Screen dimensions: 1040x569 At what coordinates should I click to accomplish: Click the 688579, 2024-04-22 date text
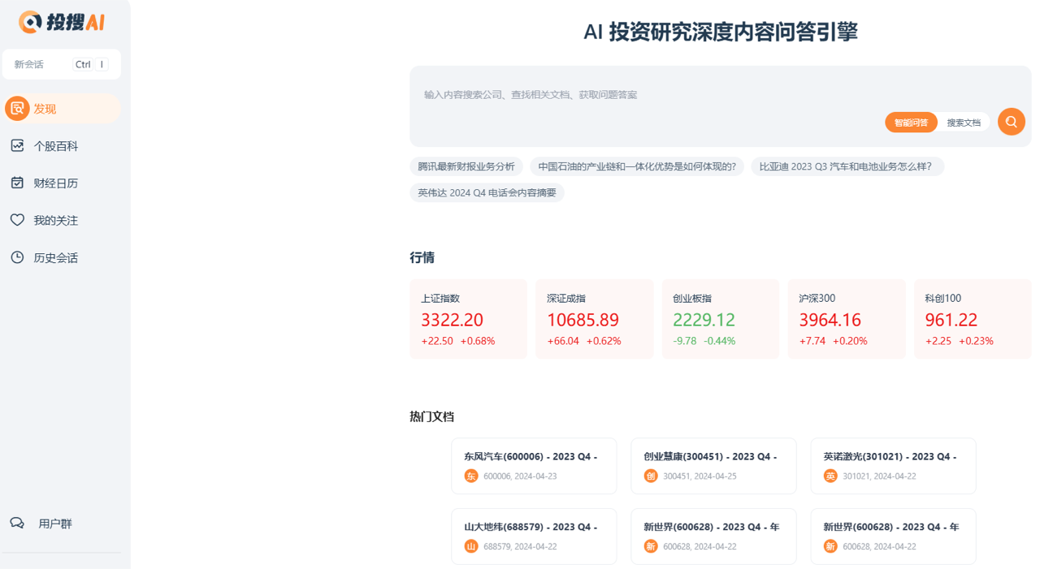520,547
